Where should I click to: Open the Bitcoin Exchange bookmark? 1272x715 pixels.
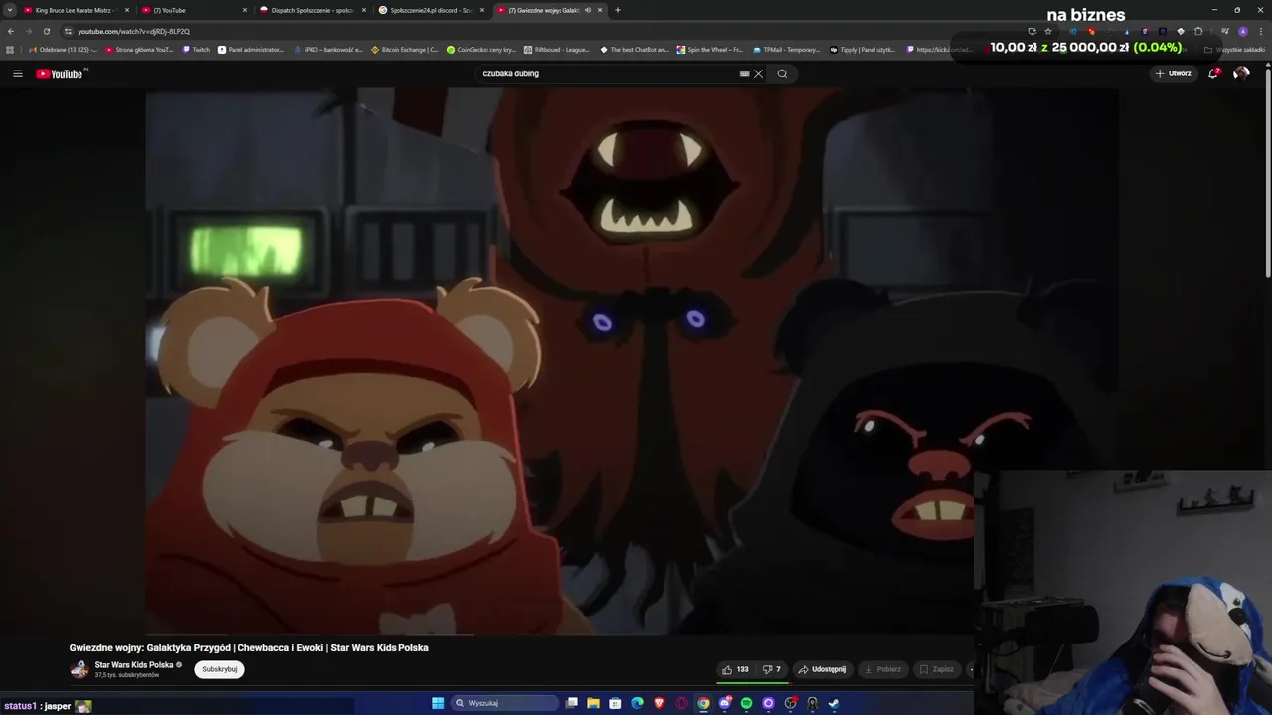click(404, 49)
